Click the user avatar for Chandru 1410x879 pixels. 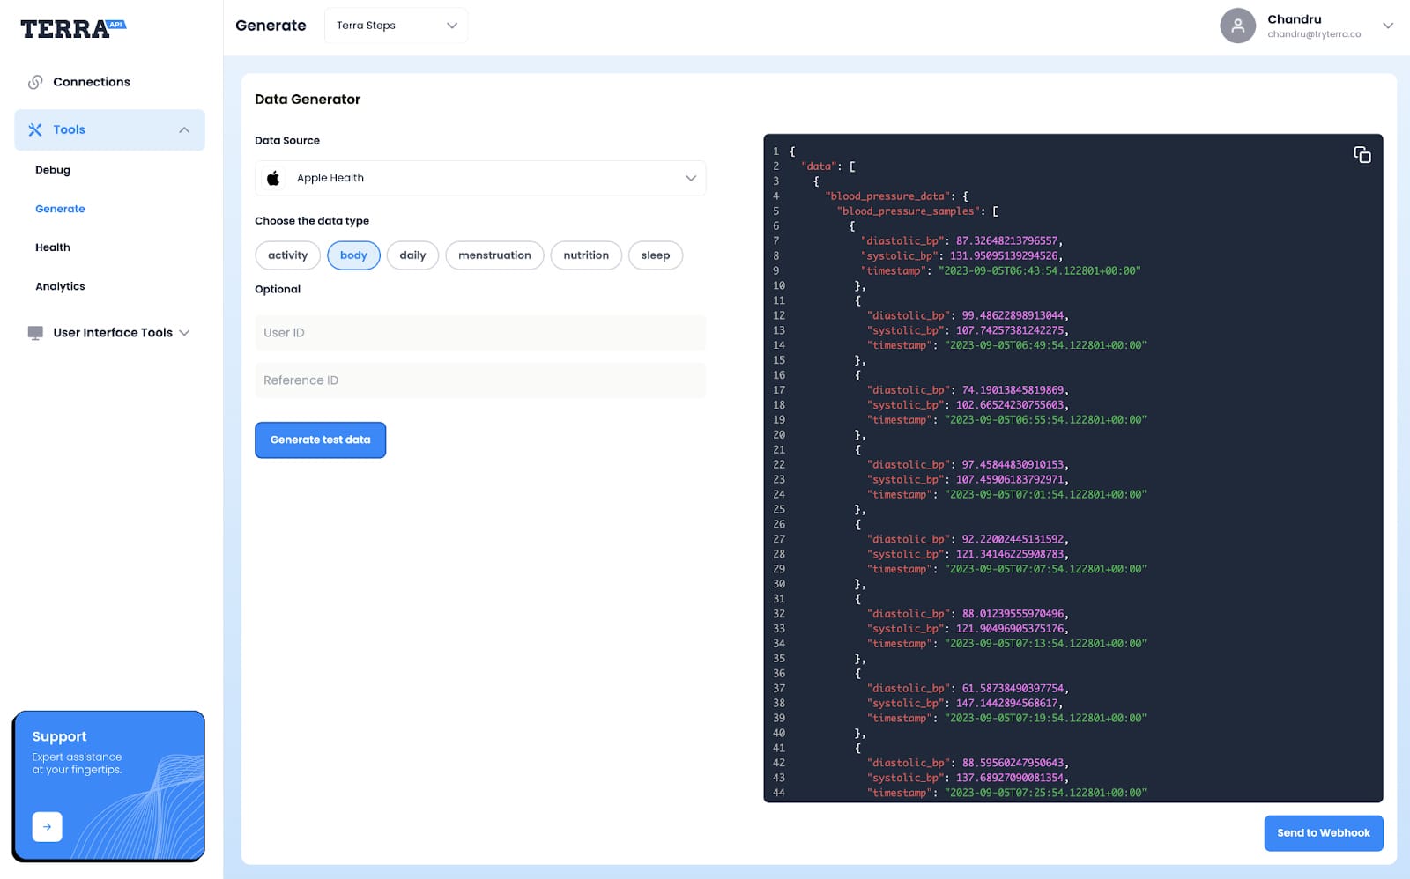(x=1237, y=26)
